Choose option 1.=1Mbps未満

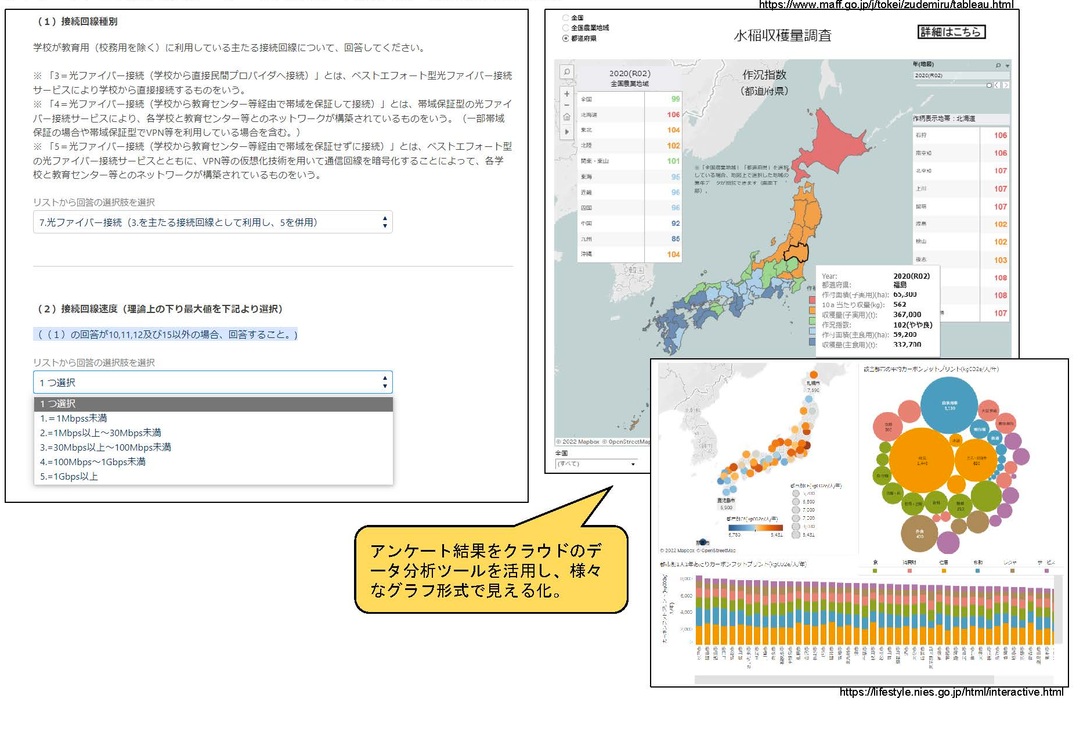pyautogui.click(x=213, y=419)
